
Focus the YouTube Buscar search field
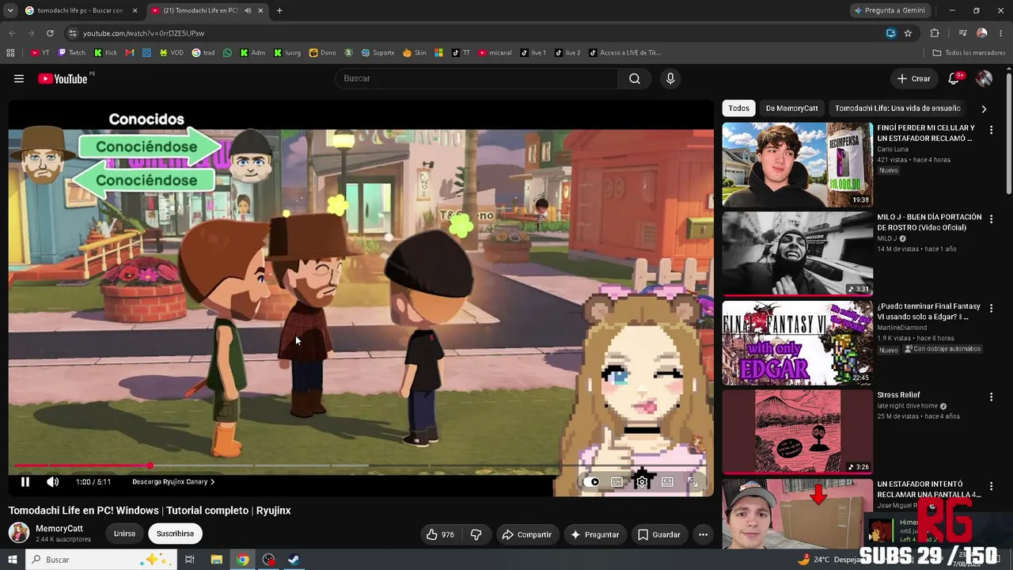coord(476,78)
